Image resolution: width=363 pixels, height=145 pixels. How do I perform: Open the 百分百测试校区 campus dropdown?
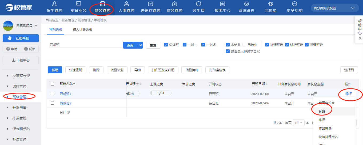(335, 8)
